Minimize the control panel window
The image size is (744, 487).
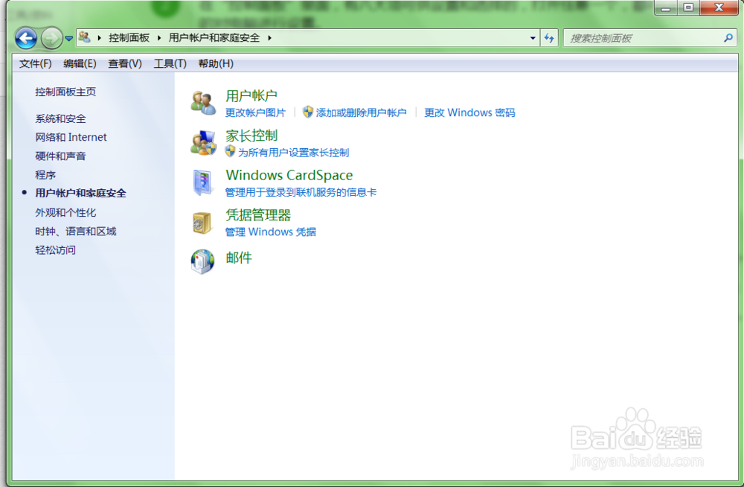666,8
